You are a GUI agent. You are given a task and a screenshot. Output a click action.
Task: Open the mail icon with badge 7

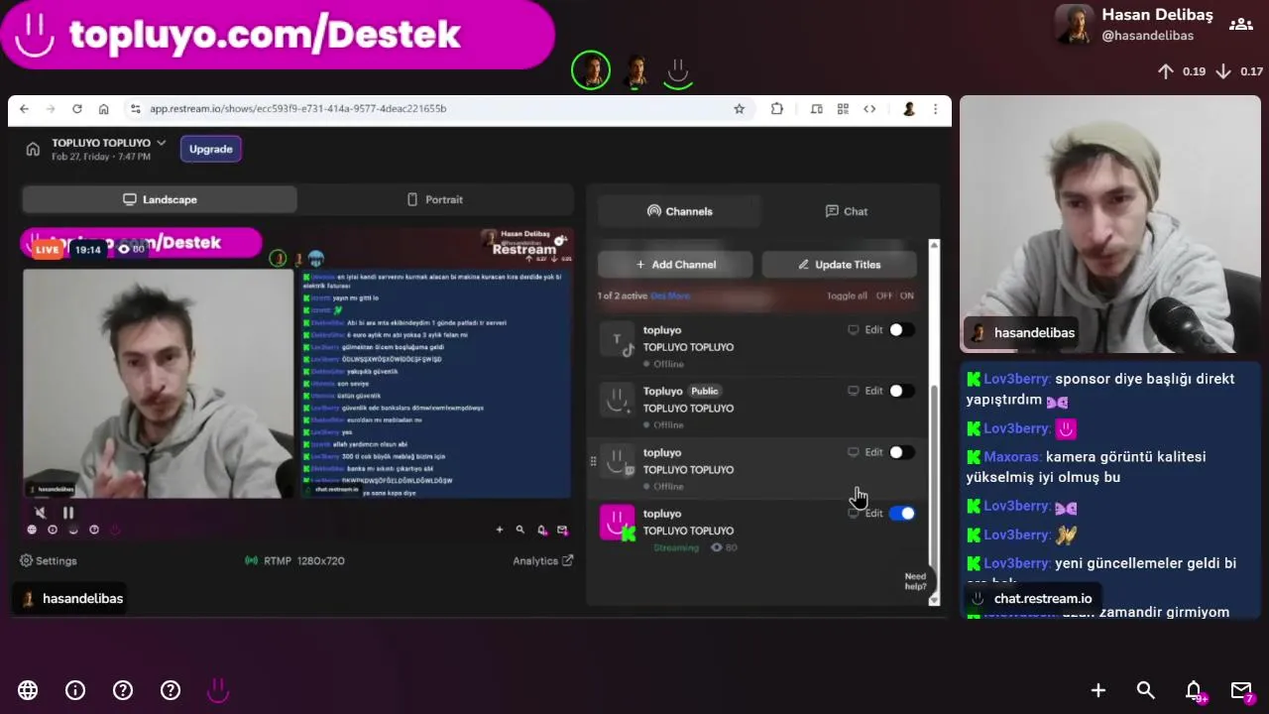[x=1241, y=690]
